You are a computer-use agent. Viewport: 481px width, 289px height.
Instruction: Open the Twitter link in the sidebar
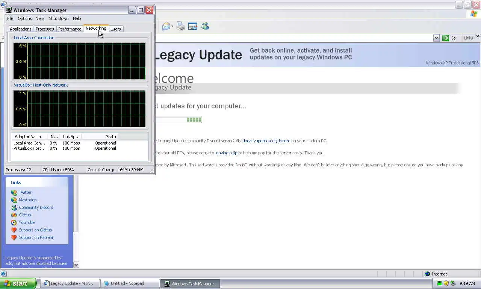25,192
